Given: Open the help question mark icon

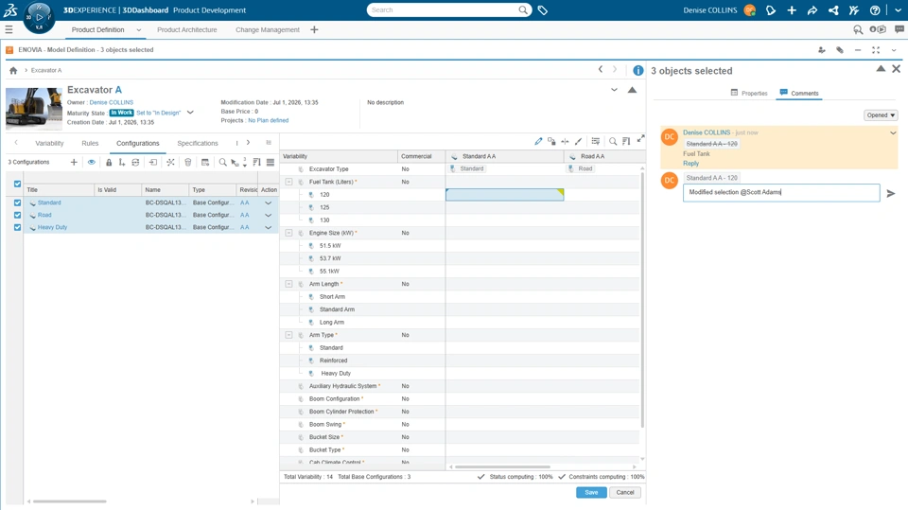Looking at the screenshot, I should (x=875, y=9).
